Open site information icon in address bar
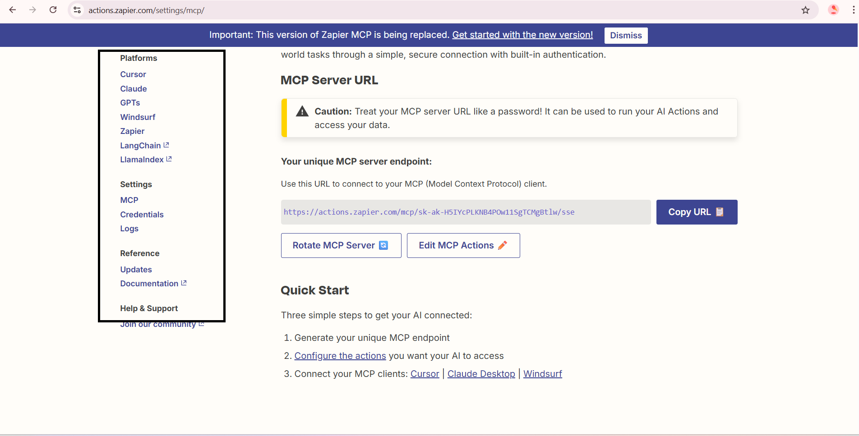Viewport: 859px width, 436px height. 77,10
